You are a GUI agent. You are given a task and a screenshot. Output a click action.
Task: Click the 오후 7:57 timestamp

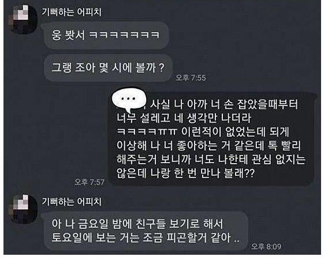click(90, 182)
